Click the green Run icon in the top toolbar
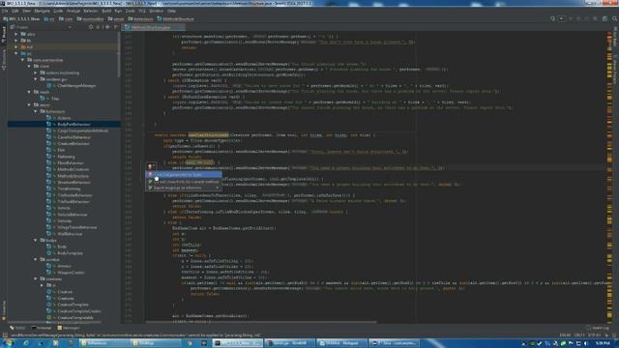Viewport: 619px width, 348px height. (570, 18)
